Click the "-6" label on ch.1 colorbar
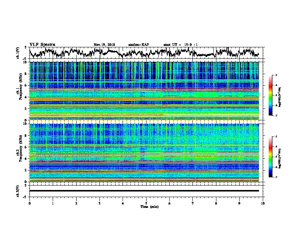This screenshot has height=228, width=296. pyautogui.click(x=276, y=105)
